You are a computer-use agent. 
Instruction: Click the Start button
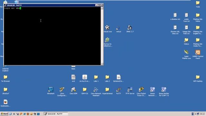(x=4, y=114)
